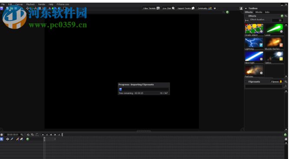Viewport: 289px width, 159px height.
Task: Select the Particles effect thumbnail
Action: pyautogui.click(x=254, y=70)
